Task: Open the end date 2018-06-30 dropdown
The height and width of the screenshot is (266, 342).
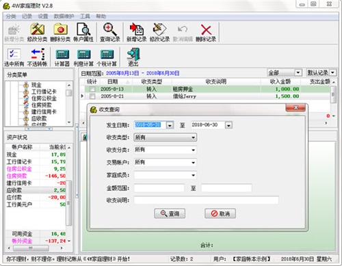Action: 228,125
